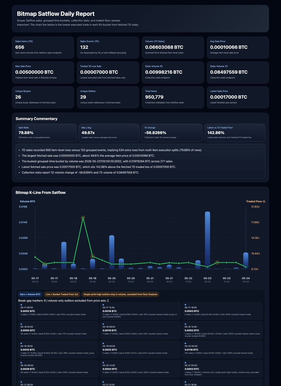This screenshot has width=281, height=386.
Task: Click the Avg Sale Price value 0.00010066 BTC
Action: (229, 47)
